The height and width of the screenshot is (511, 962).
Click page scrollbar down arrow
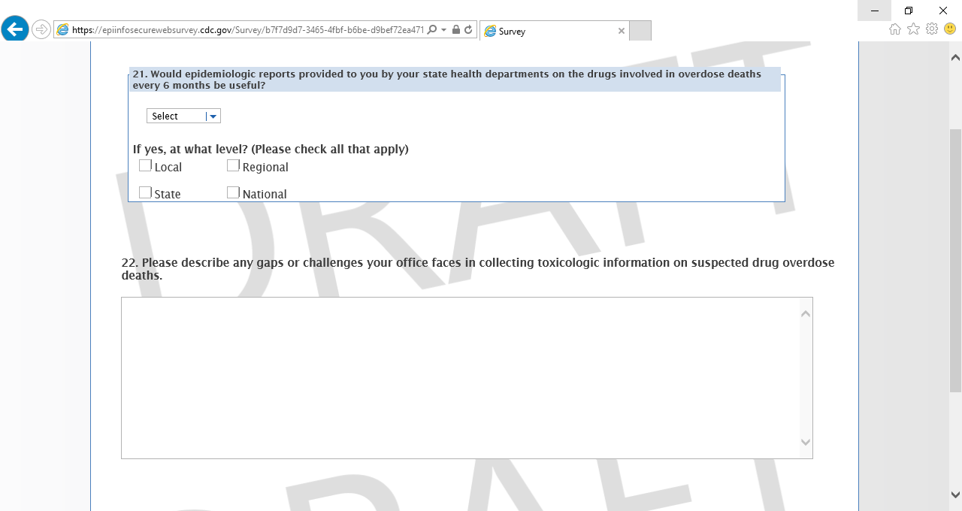[955, 494]
